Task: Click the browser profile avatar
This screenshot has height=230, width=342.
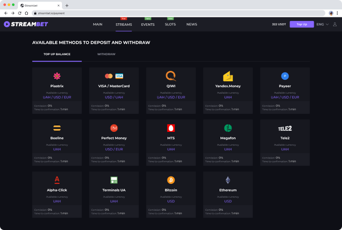Action: [331, 13]
